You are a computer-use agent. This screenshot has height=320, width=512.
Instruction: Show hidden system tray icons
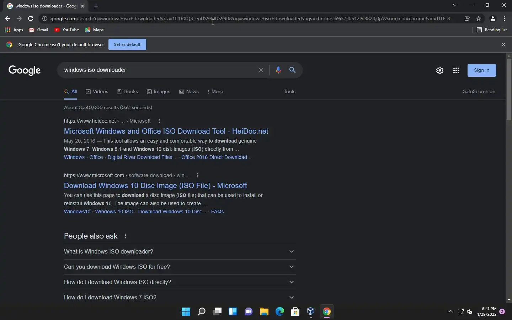pos(451,312)
